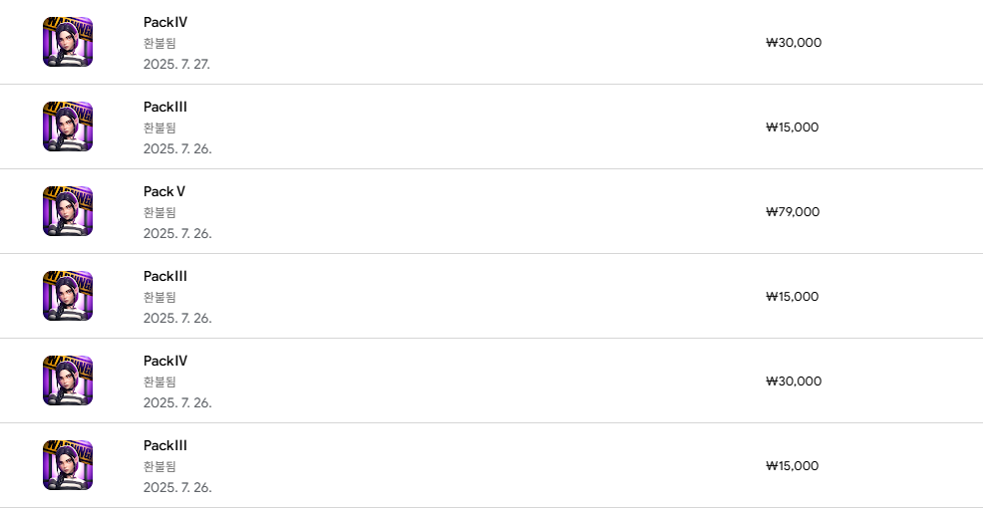Click the date shown under Pack V
Viewport: 983px width, 508px height.
[177, 233]
